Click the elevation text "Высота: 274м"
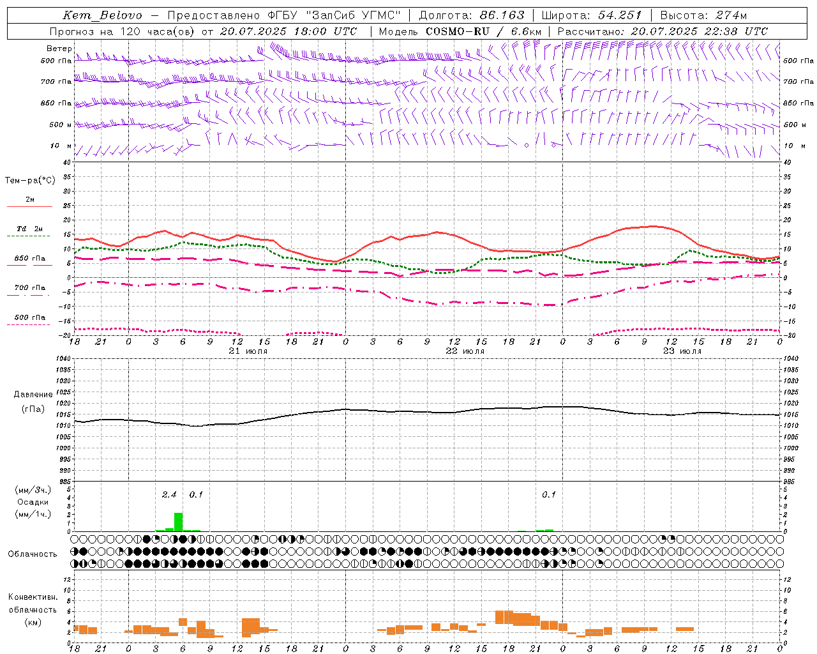Viewport: 817px width, 654px height. point(703,15)
